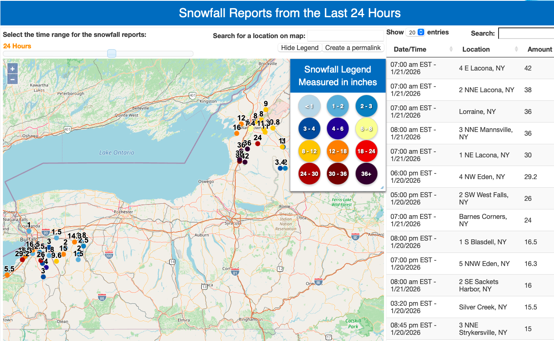Click the map zoom out minus button
This screenshot has width=554, height=341.
pyautogui.click(x=12, y=79)
